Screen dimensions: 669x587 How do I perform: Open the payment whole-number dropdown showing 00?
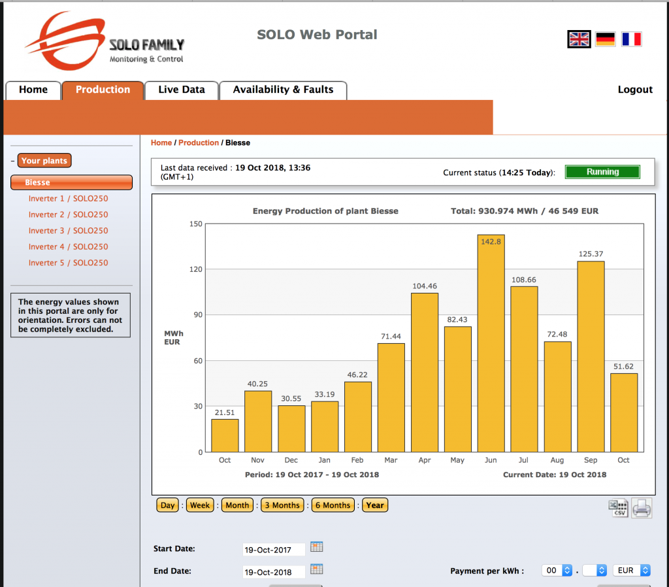point(557,571)
